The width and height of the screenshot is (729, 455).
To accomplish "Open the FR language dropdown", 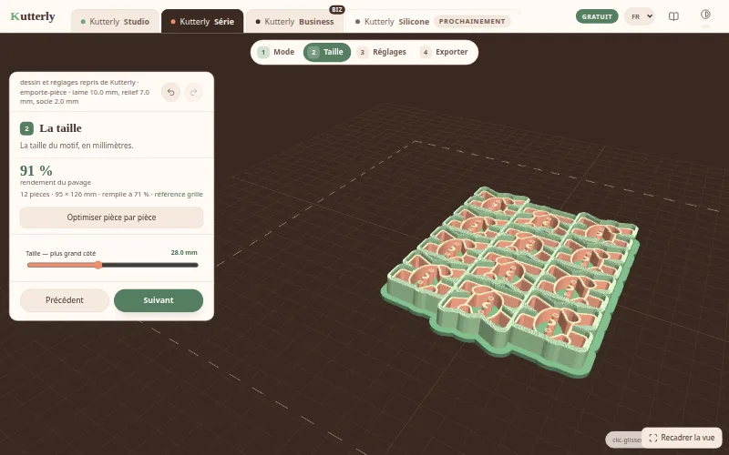I will tap(640, 16).
